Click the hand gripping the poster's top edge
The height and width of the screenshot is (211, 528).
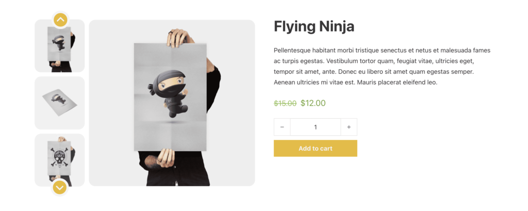pyautogui.click(x=178, y=38)
